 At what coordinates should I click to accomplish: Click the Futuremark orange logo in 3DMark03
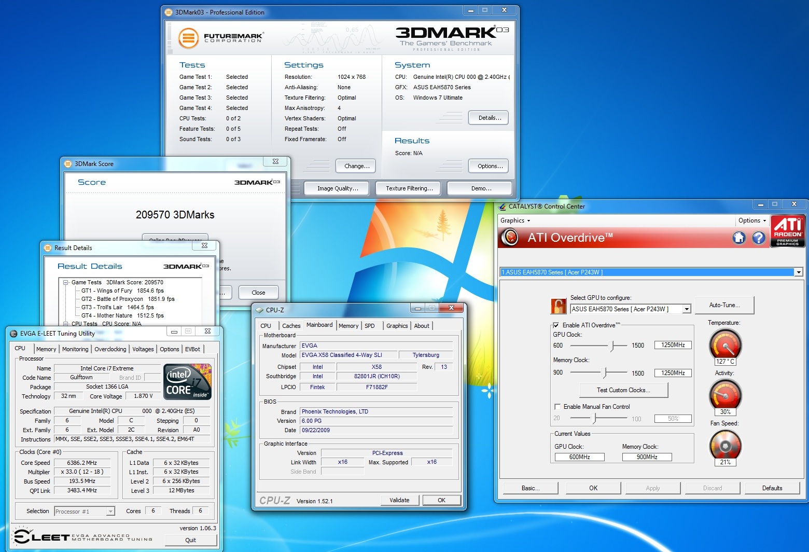click(x=188, y=38)
